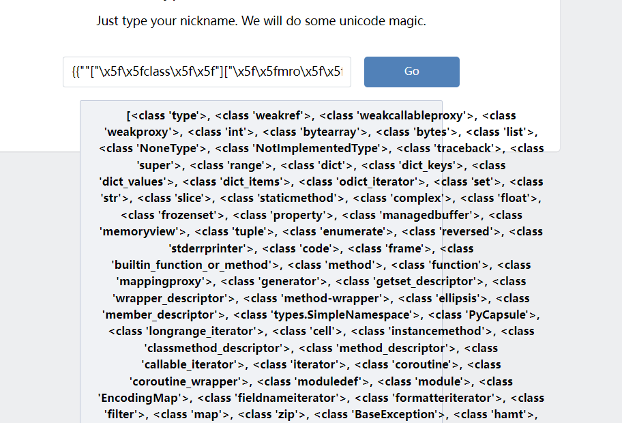Click the text <class 'property'>
This screenshot has width=622, height=423.
[x=283, y=215]
